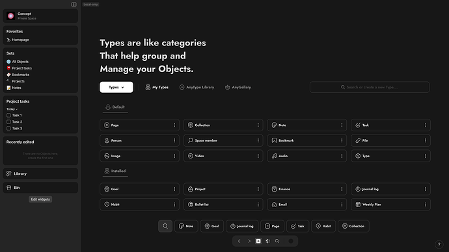The image size is (449, 252).
Task: Check the Task 1 checkbox
Action: point(8,116)
